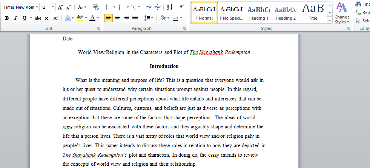Open Change Case Aa dropdown

tap(82, 7)
